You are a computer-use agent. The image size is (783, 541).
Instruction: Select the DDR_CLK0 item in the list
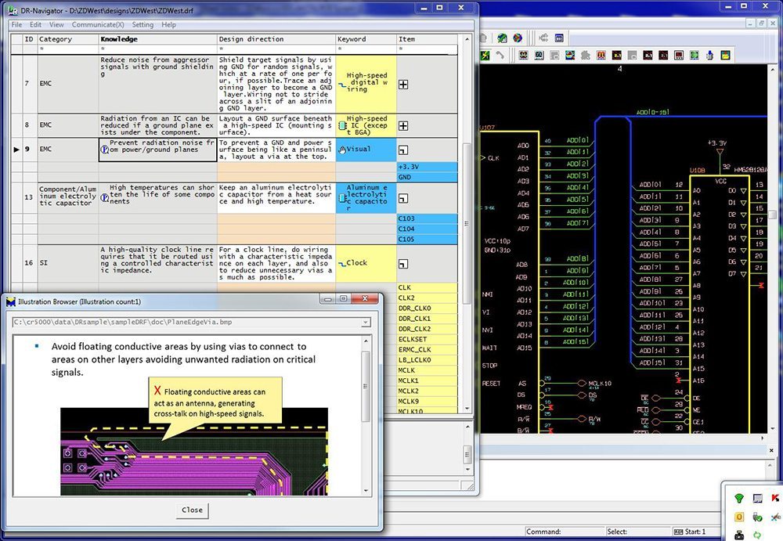coord(415,308)
